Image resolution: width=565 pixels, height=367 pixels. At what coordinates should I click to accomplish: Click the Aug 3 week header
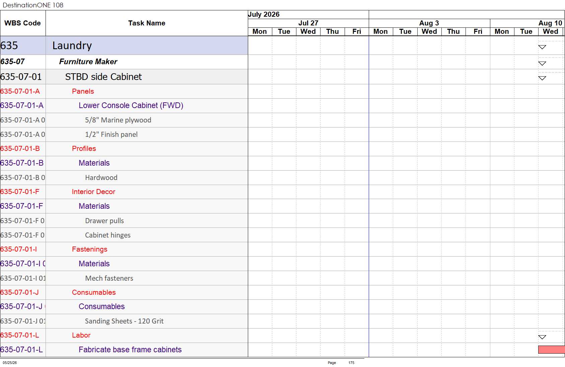click(x=429, y=23)
